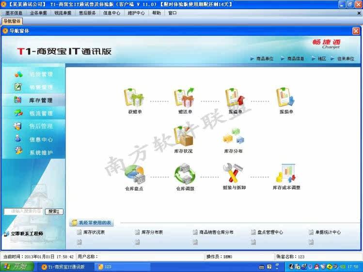The width and height of the screenshot is (363, 272).
Task: Click the 进货管理 sidebar icon
Action: [x=18, y=75]
